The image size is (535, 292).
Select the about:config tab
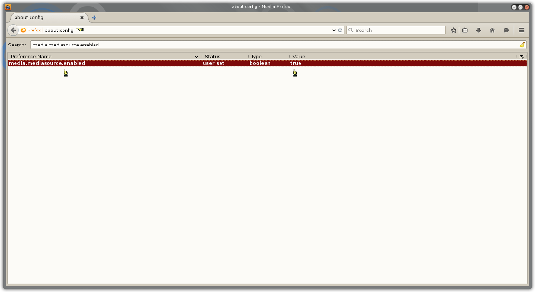coord(49,18)
